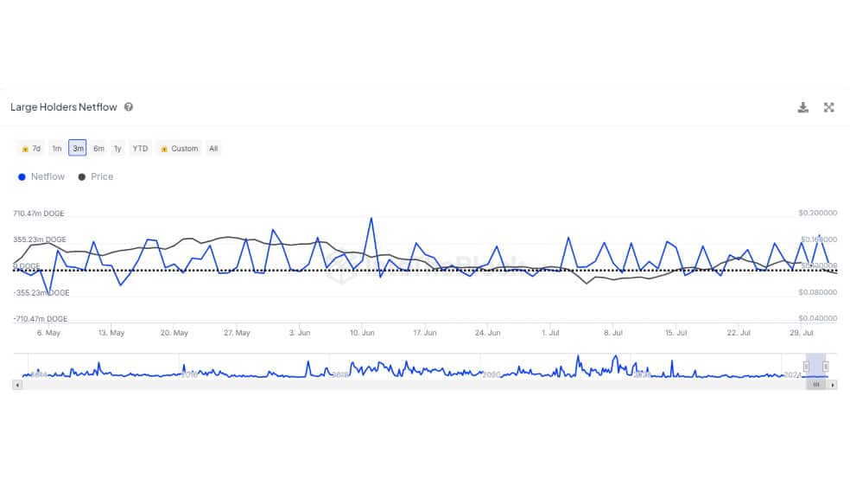Screen dimensions: 850x479
Task: Grab the right range handle in the navigator
Action: pyautogui.click(x=825, y=367)
